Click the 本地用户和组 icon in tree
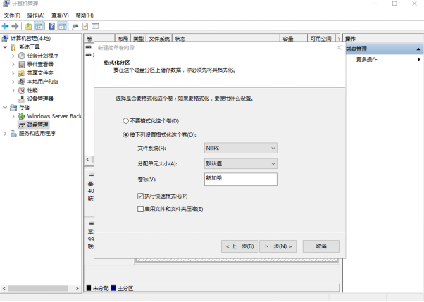424x302 pixels. click(x=22, y=82)
